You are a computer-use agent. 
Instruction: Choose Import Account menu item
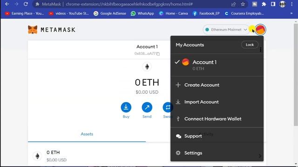[x=217, y=102]
